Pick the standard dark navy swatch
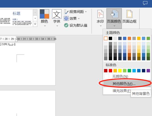The height and width of the screenshot is (116, 152). tap(143, 71)
